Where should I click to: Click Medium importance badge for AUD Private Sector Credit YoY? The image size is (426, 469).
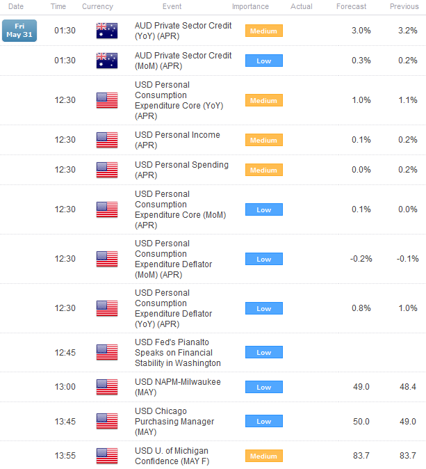[264, 31]
